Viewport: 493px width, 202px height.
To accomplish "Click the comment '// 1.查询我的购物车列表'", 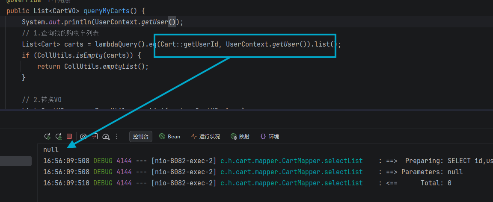I will coord(60,33).
